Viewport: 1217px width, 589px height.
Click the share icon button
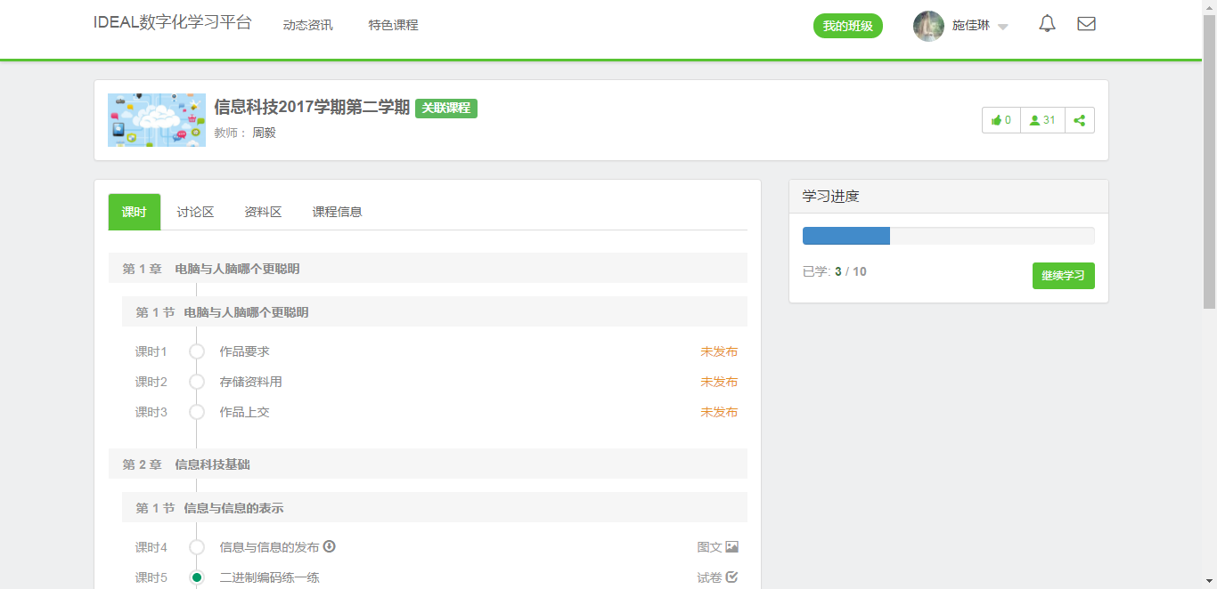1080,120
